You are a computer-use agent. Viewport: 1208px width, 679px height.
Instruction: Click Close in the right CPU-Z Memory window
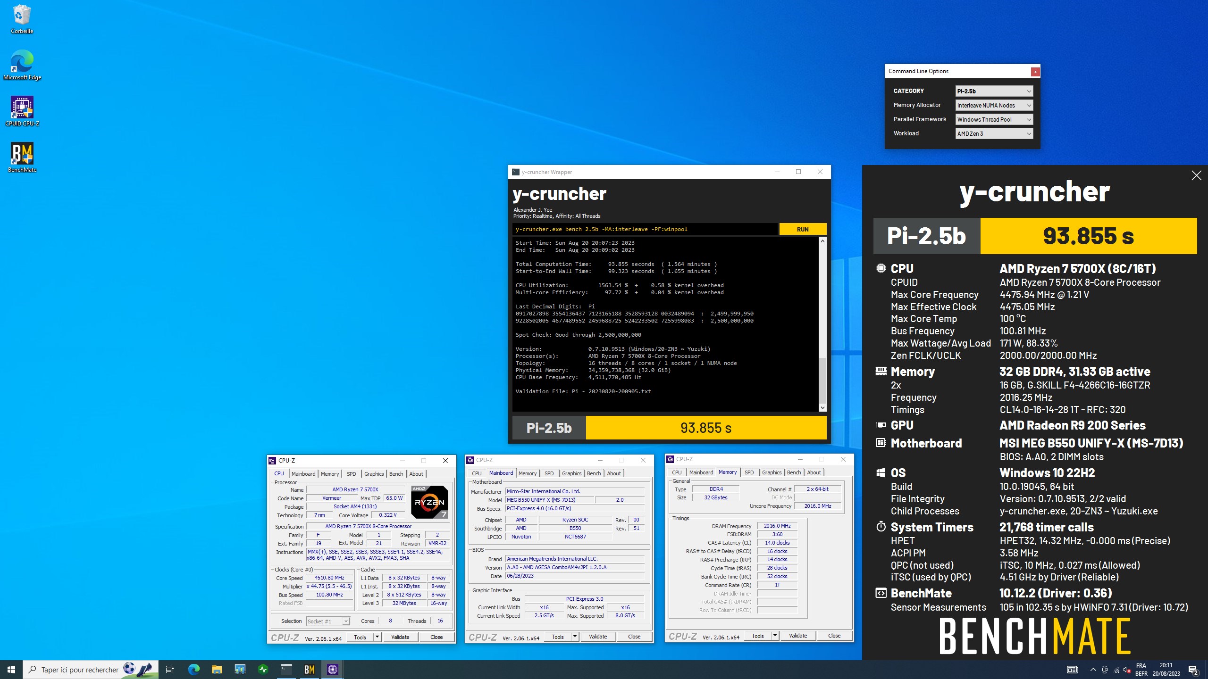(834, 636)
